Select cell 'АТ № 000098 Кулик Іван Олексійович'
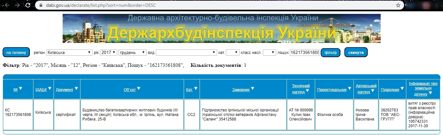The height and width of the screenshot is (135, 443). pos(301,115)
